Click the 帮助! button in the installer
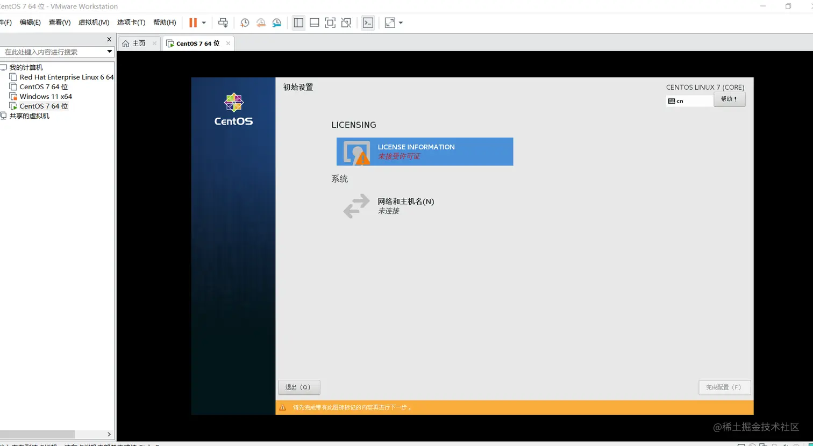This screenshot has height=446, width=813. click(730, 99)
